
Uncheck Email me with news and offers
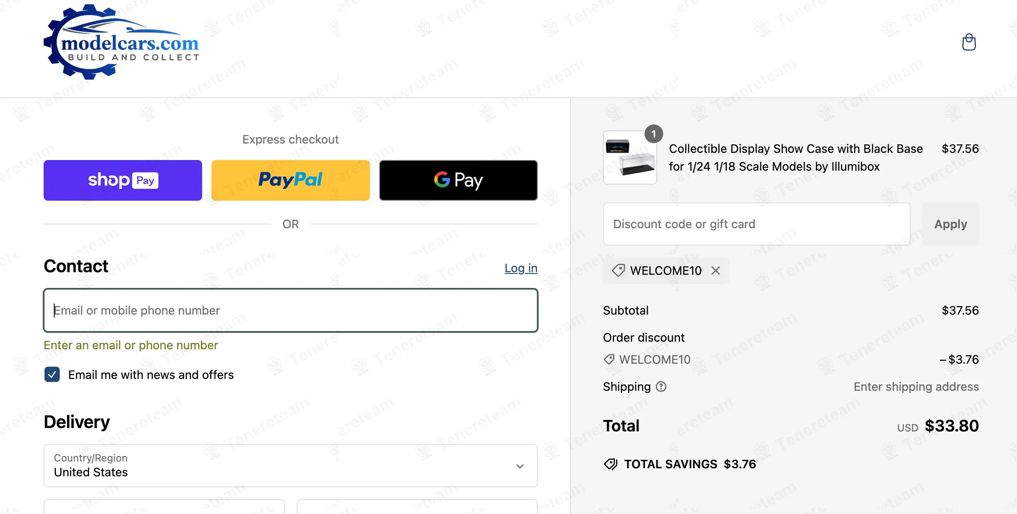(52, 375)
